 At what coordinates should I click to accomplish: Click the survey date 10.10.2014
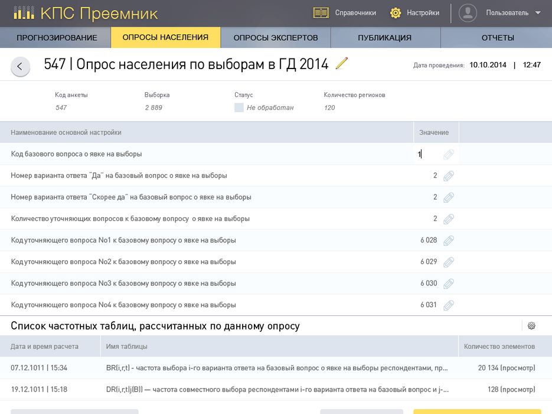coord(488,65)
